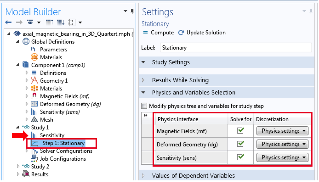Image resolution: width=319 pixels, height=182 pixels.
Task: Click the Mesh triangle icon
Action: [34, 120]
